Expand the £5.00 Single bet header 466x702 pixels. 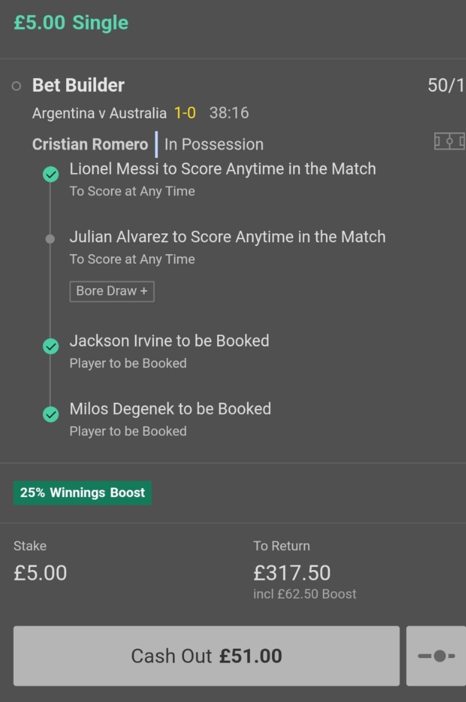(x=71, y=23)
